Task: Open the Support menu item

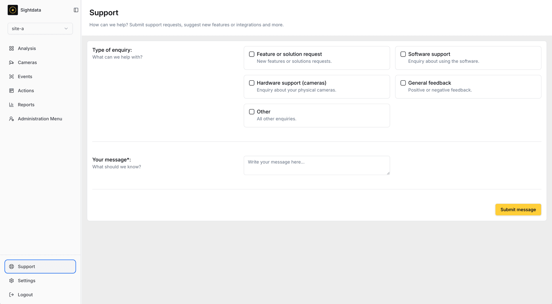Action: coord(40,267)
